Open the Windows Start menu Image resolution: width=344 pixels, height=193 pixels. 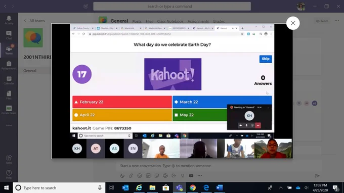click(x=7, y=188)
